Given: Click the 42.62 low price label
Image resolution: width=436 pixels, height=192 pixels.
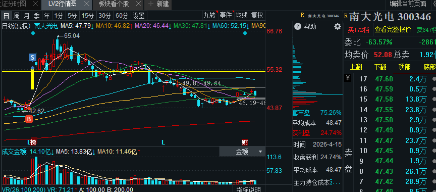Looking at the screenshot, I should [36, 111].
